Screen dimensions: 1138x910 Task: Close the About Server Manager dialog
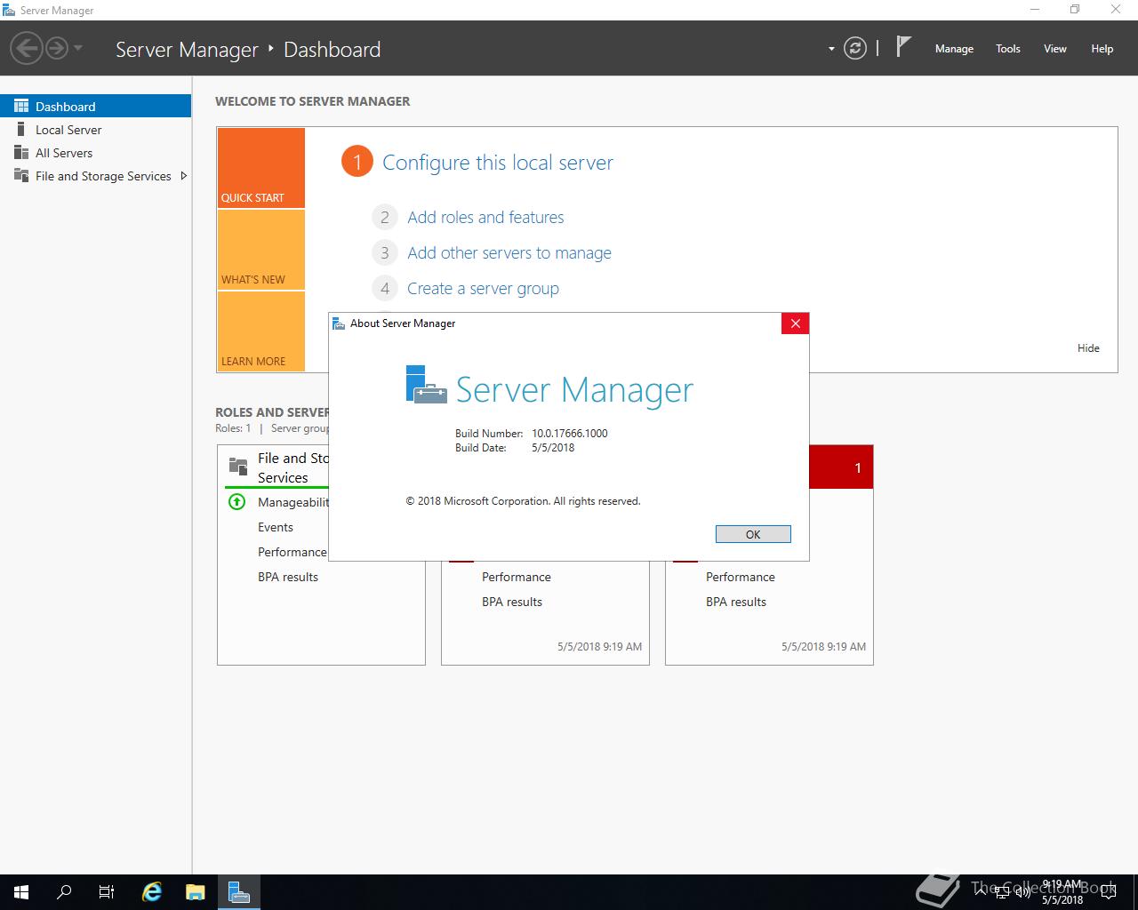click(x=795, y=323)
